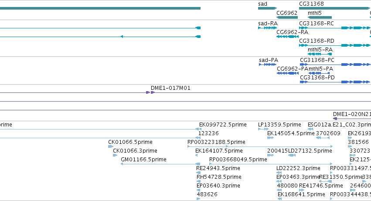The width and height of the screenshot is (371, 201).
Task: Click the GM01166.5prime EST line
Action: point(160,164)
